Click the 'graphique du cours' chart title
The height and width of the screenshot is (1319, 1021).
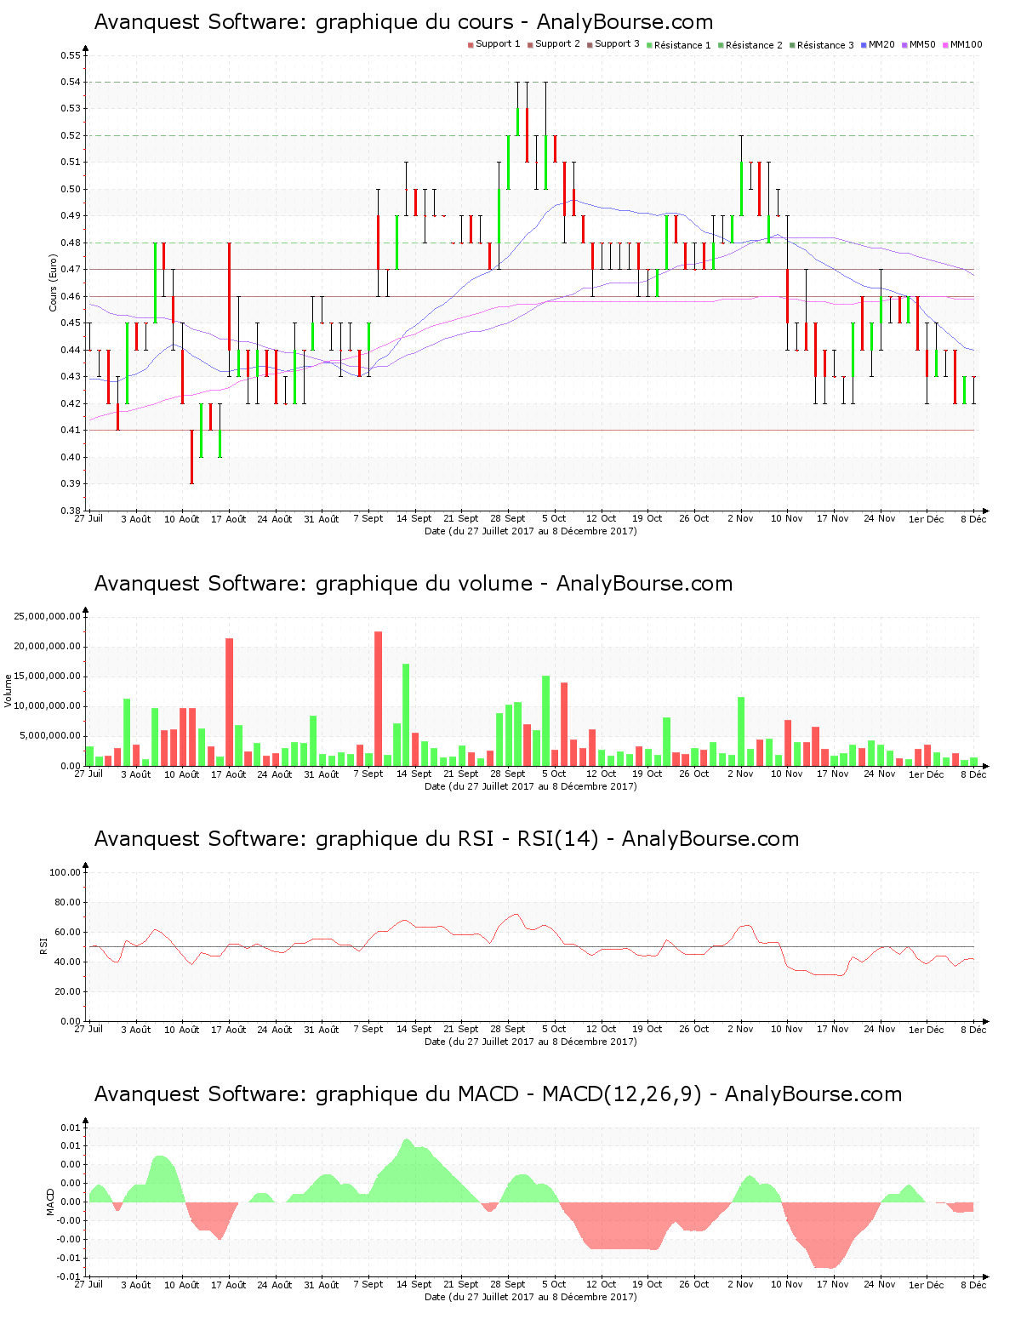pos(403,22)
